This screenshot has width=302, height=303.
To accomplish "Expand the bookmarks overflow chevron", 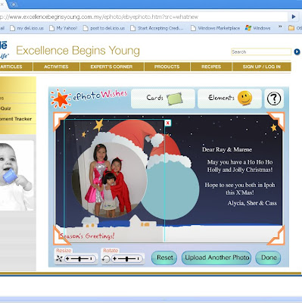I will click(280, 27).
